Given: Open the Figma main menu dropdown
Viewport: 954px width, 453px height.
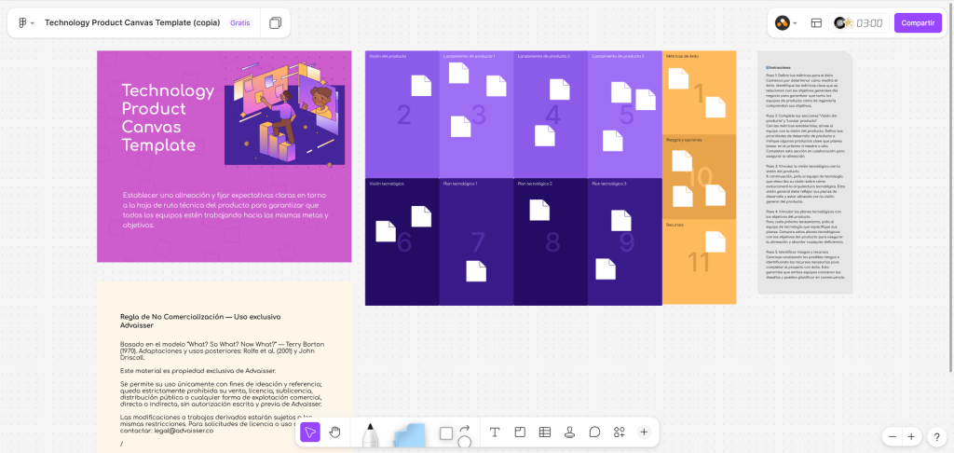Looking at the screenshot, I should click(x=25, y=22).
